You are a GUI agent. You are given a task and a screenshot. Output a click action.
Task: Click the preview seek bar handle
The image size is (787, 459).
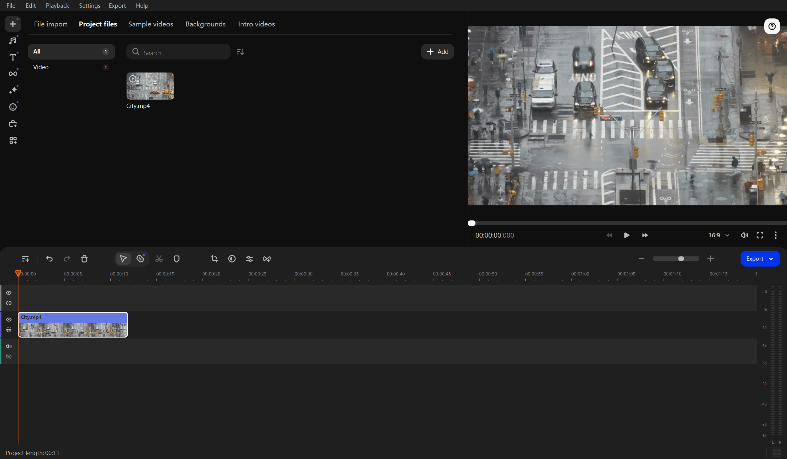click(472, 223)
